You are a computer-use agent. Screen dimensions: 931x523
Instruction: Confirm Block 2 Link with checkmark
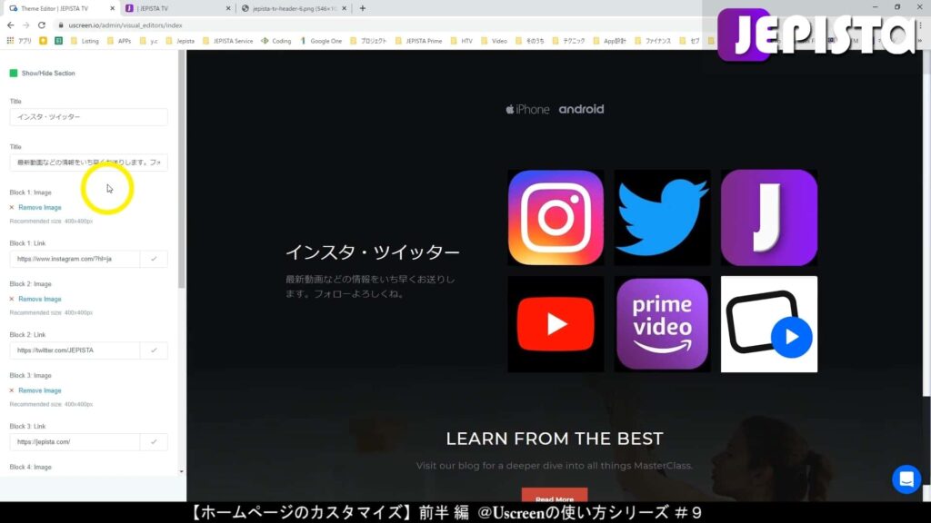click(x=154, y=350)
